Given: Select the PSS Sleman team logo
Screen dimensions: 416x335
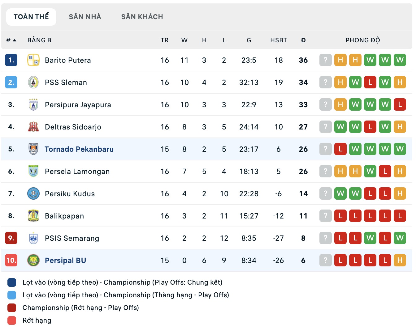Looking at the screenshot, I should point(33,83).
